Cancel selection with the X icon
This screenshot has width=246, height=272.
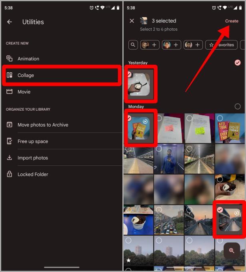tap(132, 21)
